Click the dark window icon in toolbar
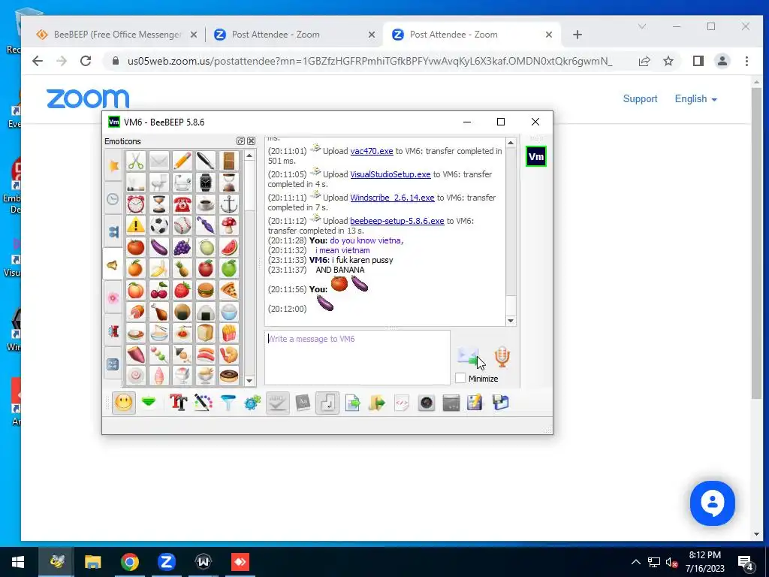The image size is (769, 577). 451,403
